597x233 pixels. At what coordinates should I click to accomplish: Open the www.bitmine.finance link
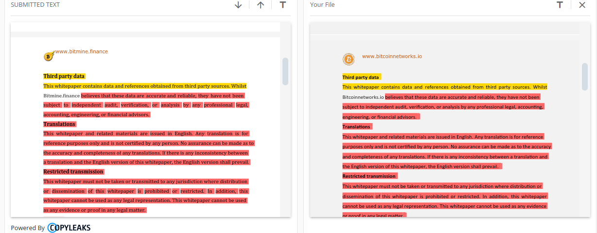tap(82, 51)
